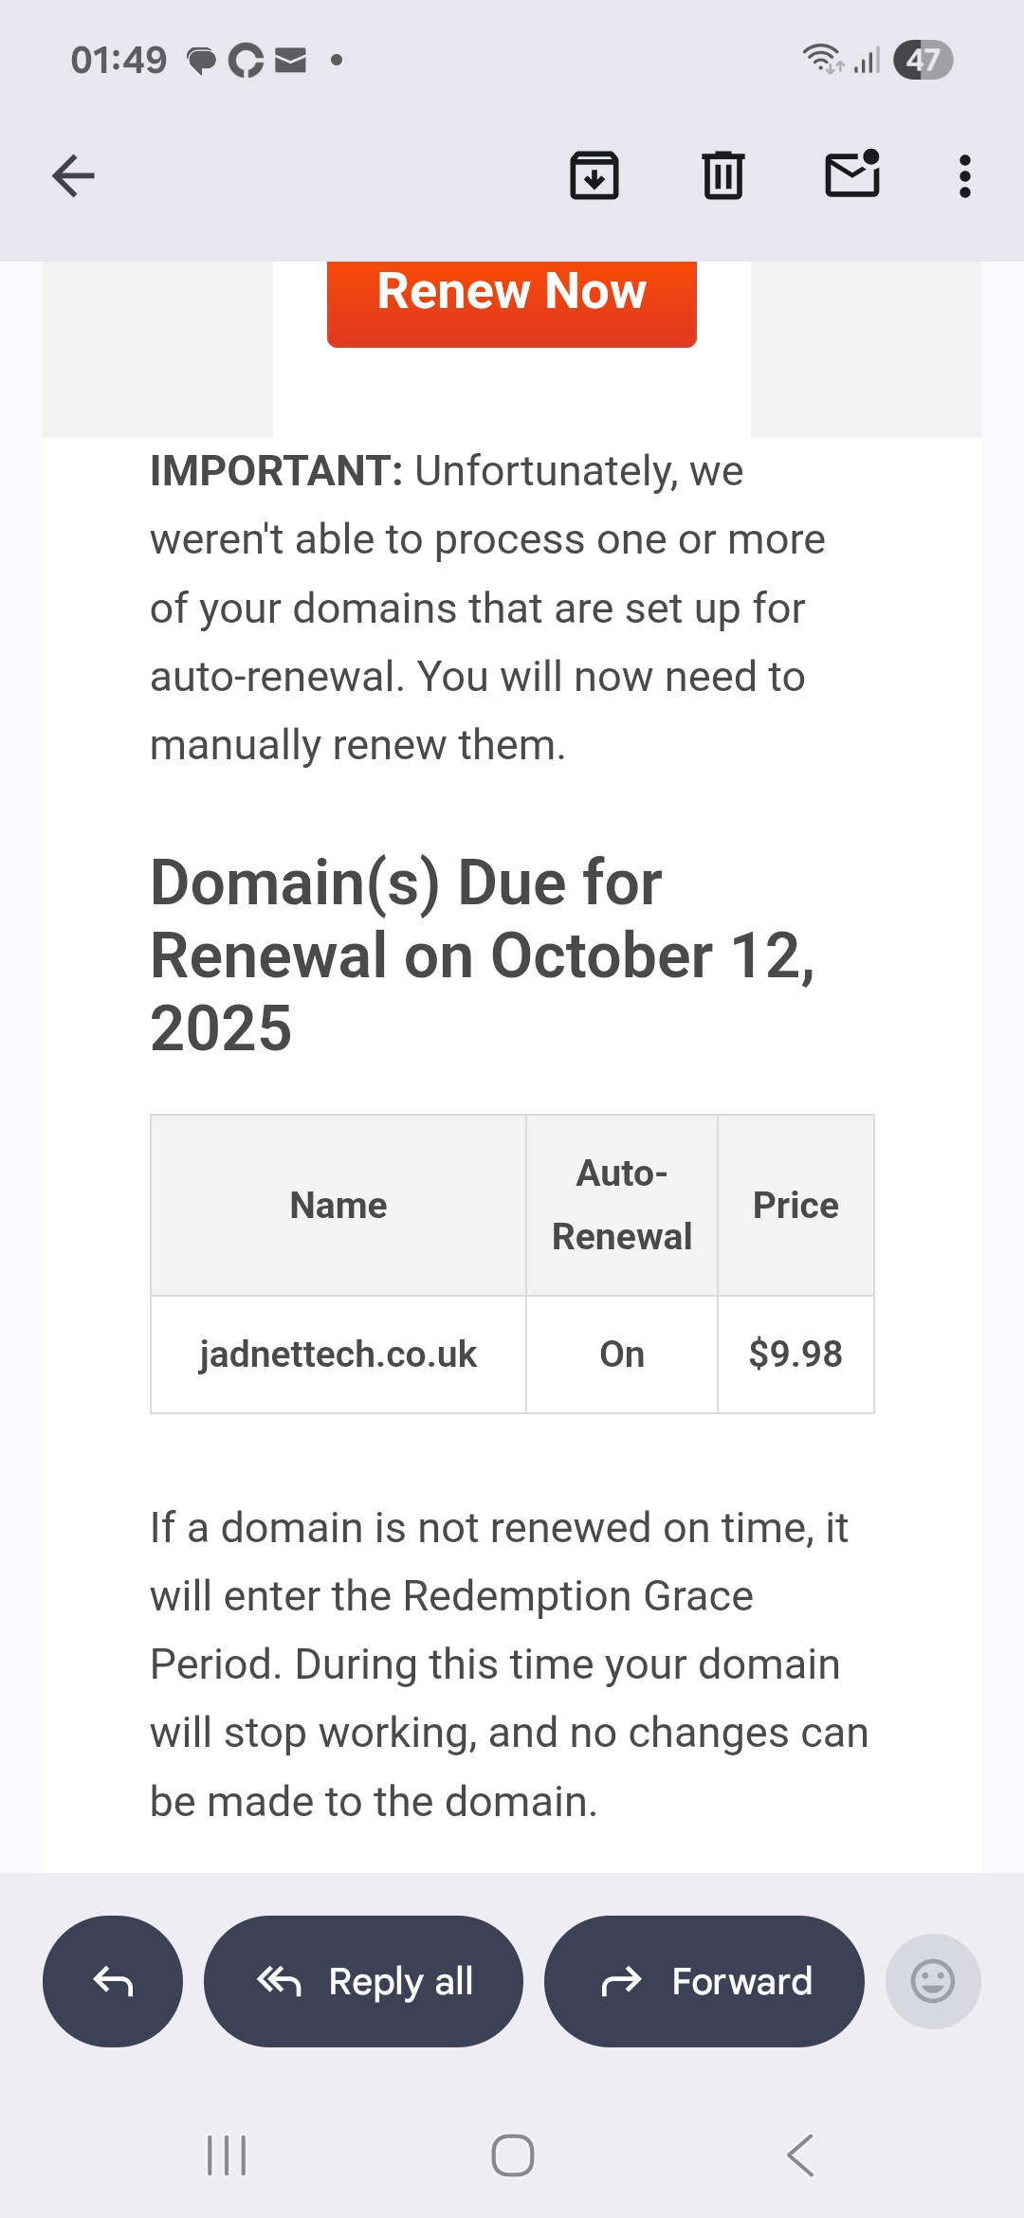Screen dimensions: 1024x2218
Task: Open the three-dot more options menu
Action: pyautogui.click(x=964, y=176)
